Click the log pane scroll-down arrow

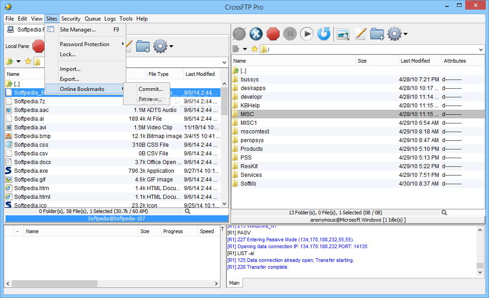480,272
